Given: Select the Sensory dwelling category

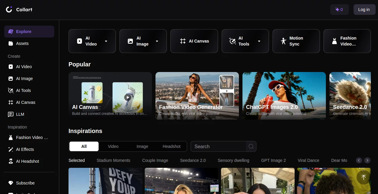Looking at the screenshot, I should [x=234, y=160].
